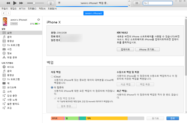The image size is (187, 123).
Task: Click the play button
Action: (15, 3)
